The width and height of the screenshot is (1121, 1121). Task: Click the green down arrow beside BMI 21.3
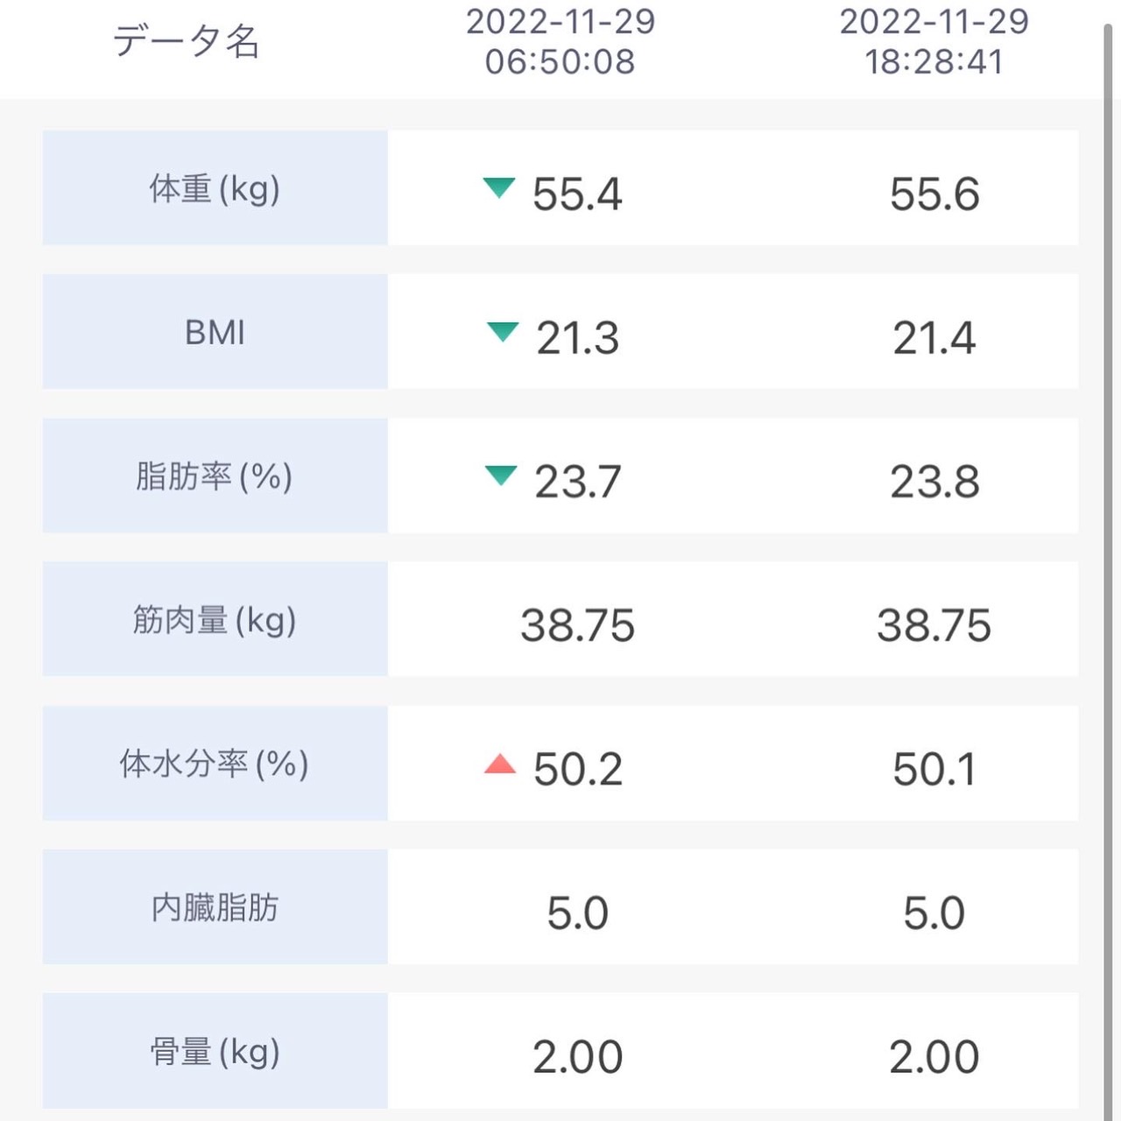(x=503, y=331)
